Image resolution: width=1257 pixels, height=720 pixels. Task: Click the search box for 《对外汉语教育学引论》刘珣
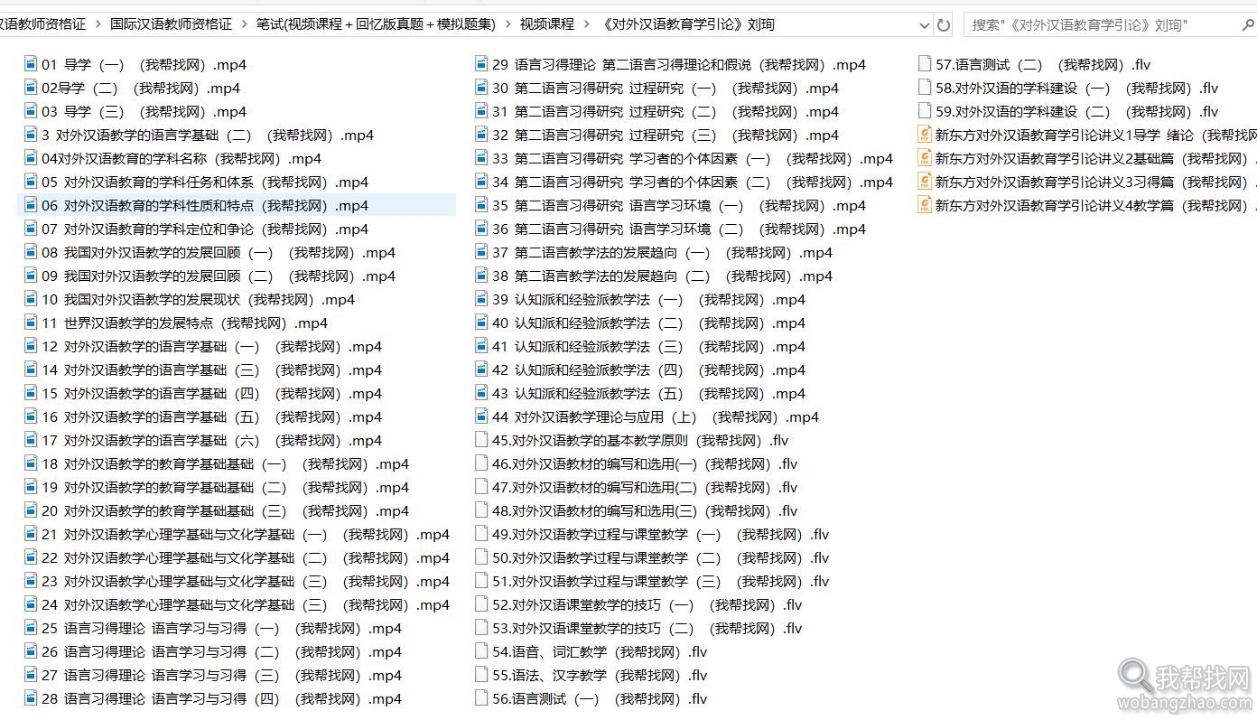1110,24
